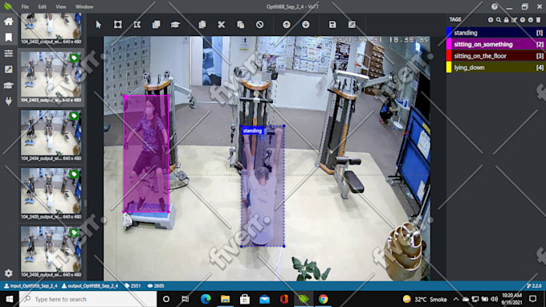
Task: Open Microsoft Edge from the taskbar
Action: pyautogui.click(x=206, y=299)
